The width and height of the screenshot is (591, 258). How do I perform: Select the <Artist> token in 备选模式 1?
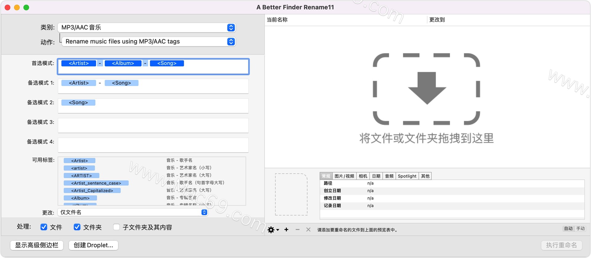[x=78, y=83]
